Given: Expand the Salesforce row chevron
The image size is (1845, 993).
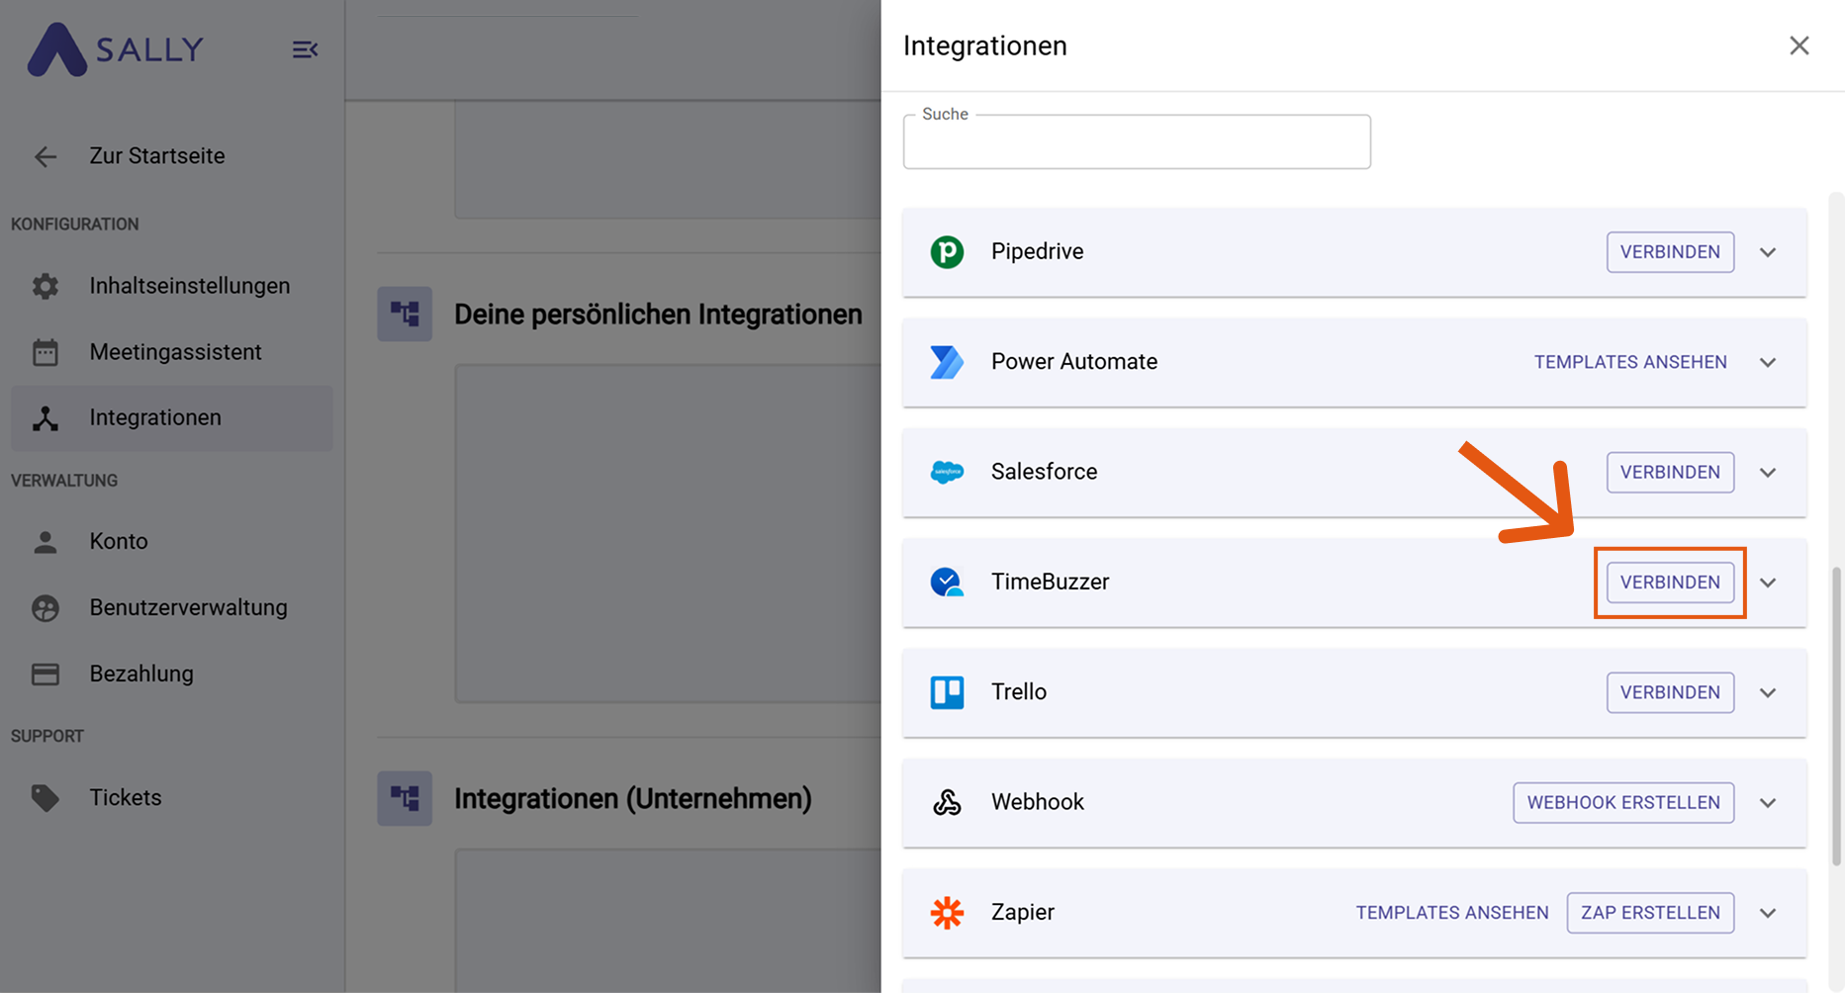Looking at the screenshot, I should [1768, 472].
